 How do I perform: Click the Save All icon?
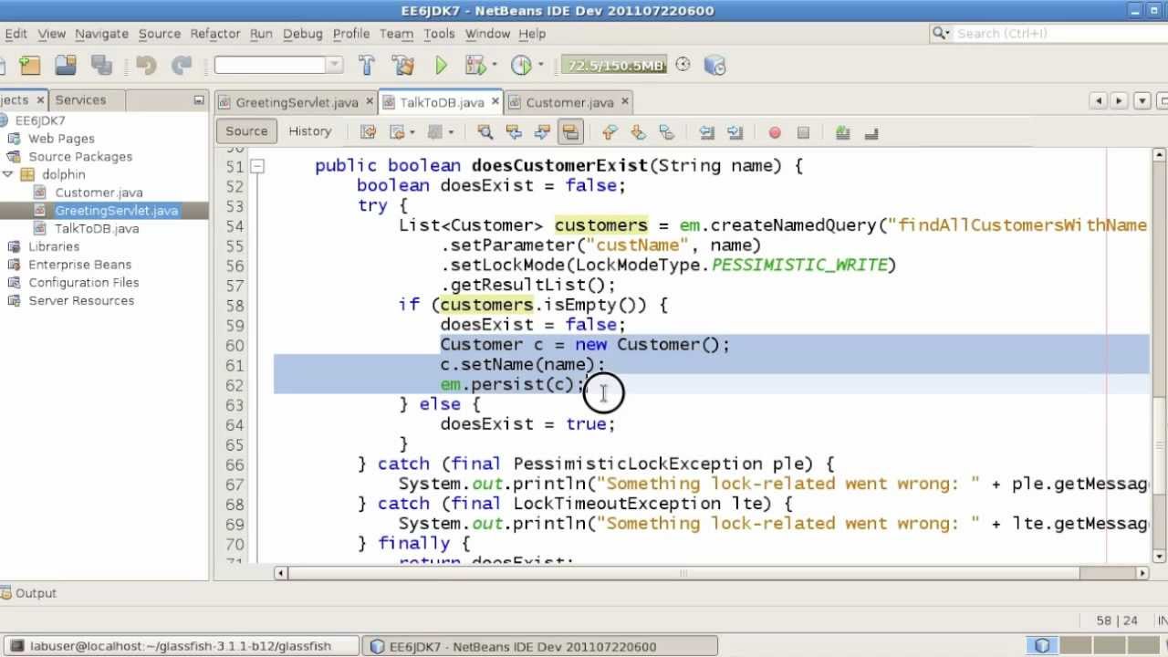[100, 65]
